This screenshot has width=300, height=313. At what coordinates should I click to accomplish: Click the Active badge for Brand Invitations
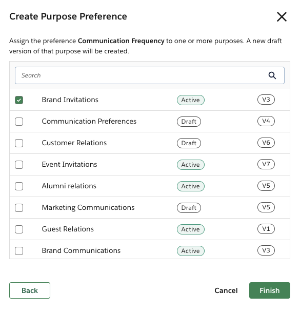tap(190, 100)
